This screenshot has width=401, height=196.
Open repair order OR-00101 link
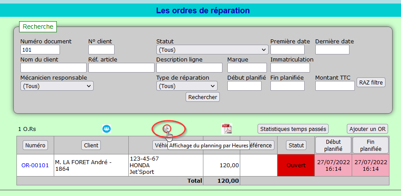(x=35, y=165)
